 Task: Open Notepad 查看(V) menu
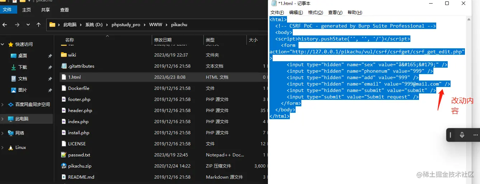point(335,13)
